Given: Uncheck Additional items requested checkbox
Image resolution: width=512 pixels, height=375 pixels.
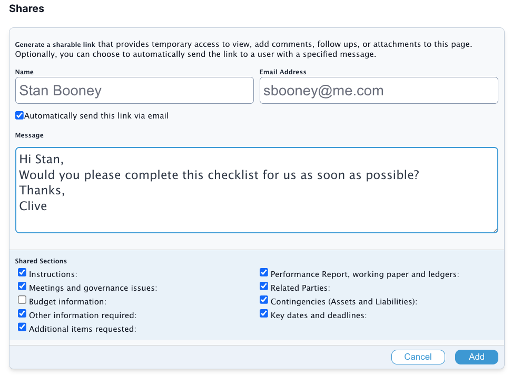Looking at the screenshot, I should [22, 328].
